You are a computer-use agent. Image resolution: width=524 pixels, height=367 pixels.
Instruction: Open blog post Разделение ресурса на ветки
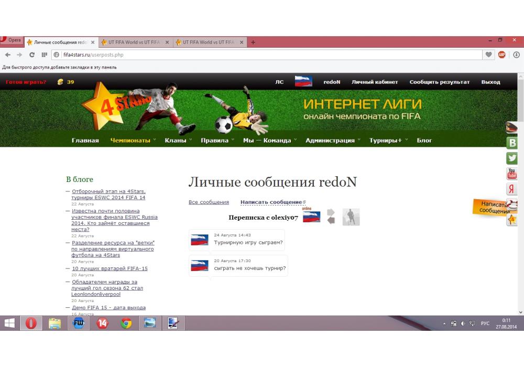113,249
